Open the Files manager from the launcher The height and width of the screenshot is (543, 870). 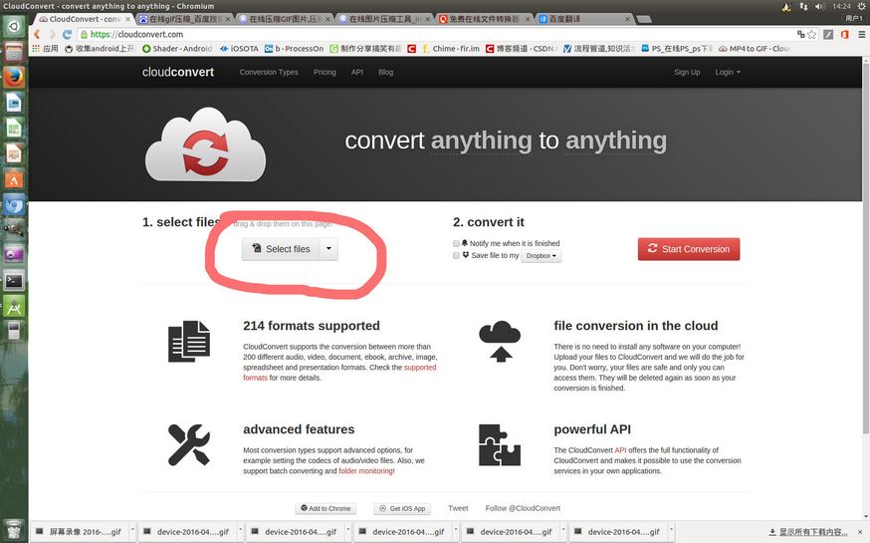pyautogui.click(x=14, y=52)
